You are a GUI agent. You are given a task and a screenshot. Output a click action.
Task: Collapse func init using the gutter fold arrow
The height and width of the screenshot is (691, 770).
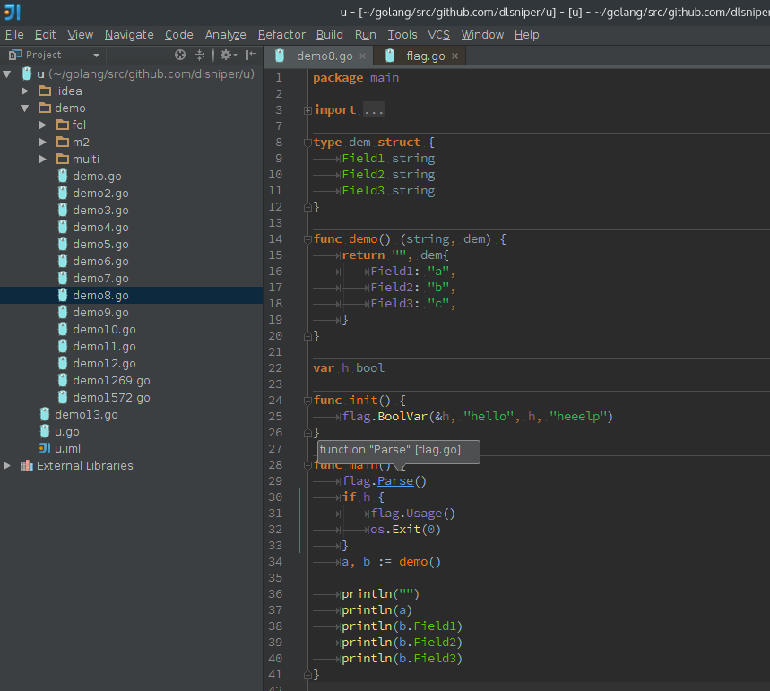(x=307, y=400)
